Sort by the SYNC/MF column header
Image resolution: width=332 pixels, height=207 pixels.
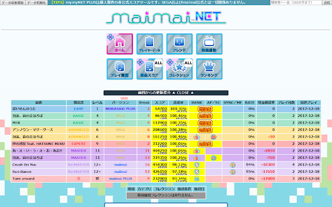click(233, 102)
